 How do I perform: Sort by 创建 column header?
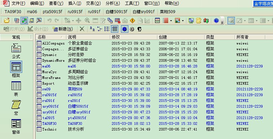click(x=181, y=37)
